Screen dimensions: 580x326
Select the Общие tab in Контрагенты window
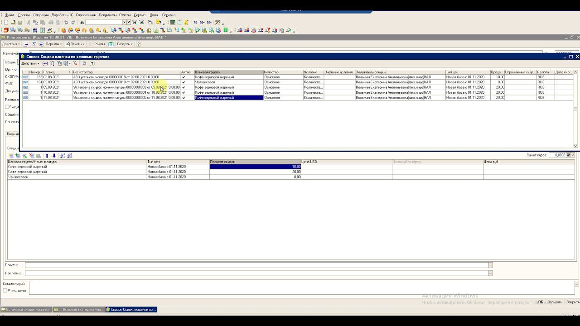click(10, 62)
